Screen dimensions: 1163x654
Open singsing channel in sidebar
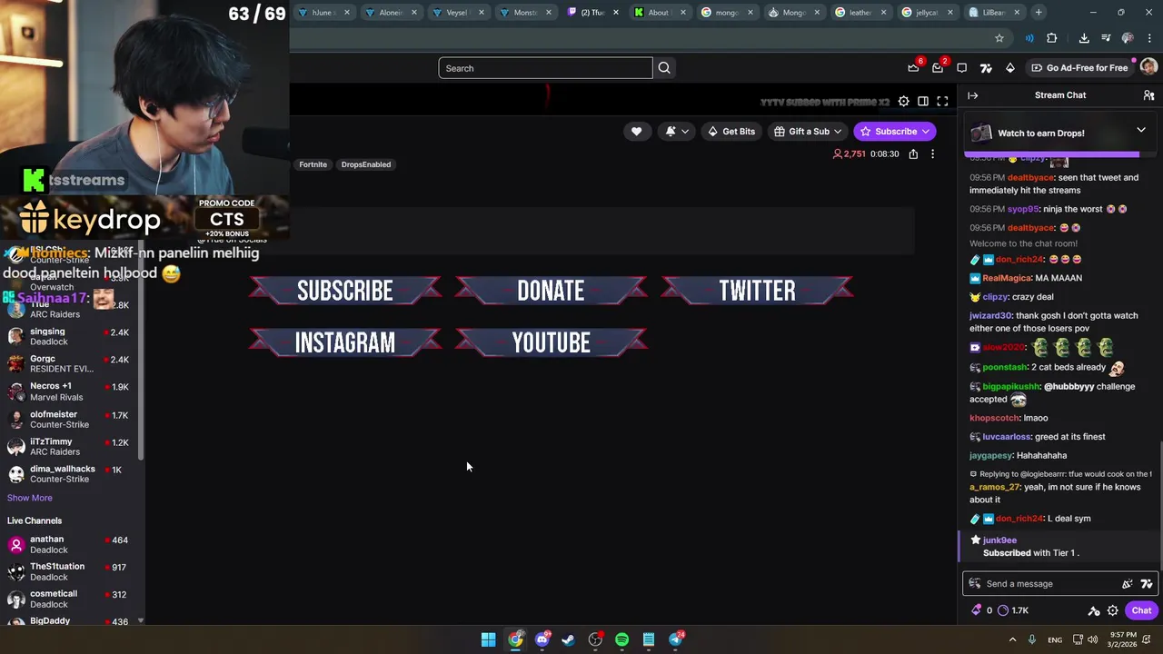click(69, 337)
